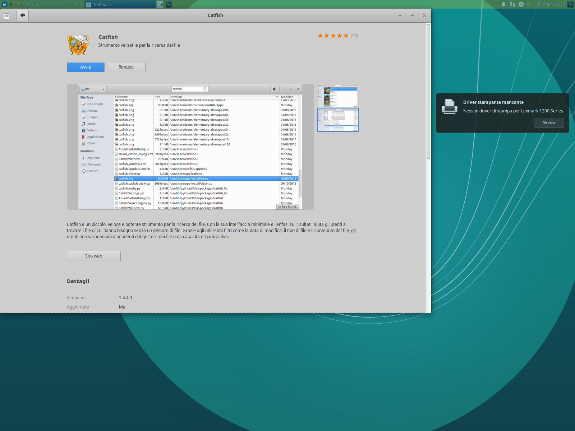Maximize the Catfish Software window

pyautogui.click(x=412, y=15)
